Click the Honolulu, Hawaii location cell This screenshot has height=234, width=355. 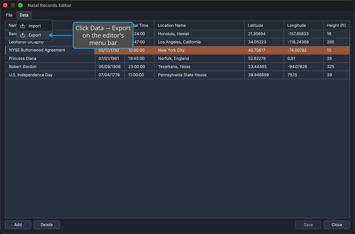pyautogui.click(x=199, y=34)
